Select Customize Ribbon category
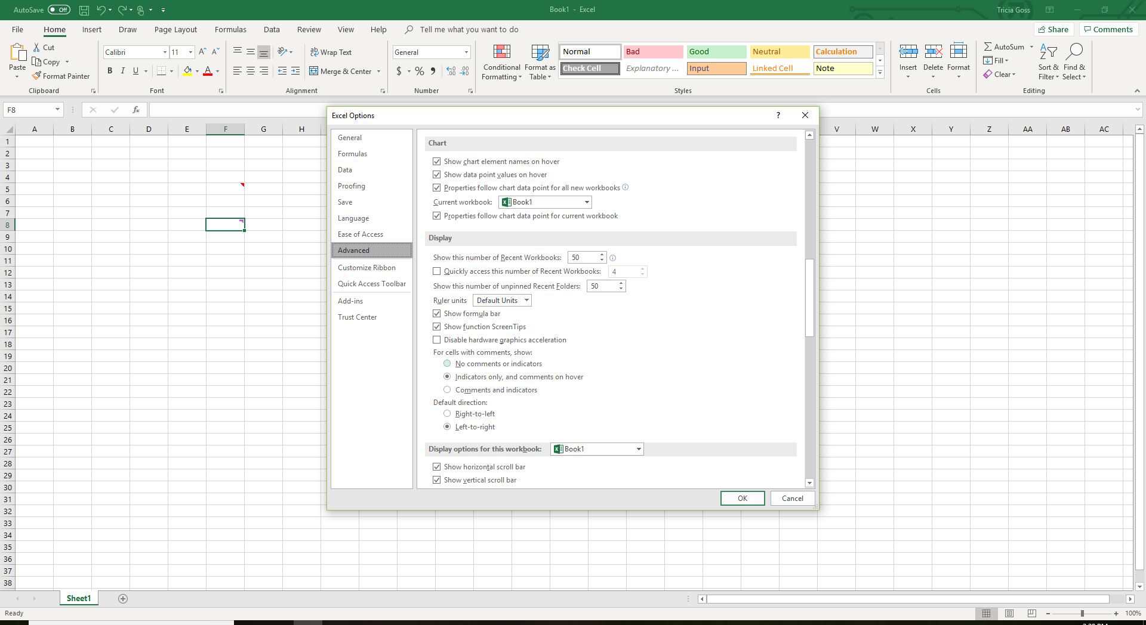The height and width of the screenshot is (625, 1146). tap(366, 268)
